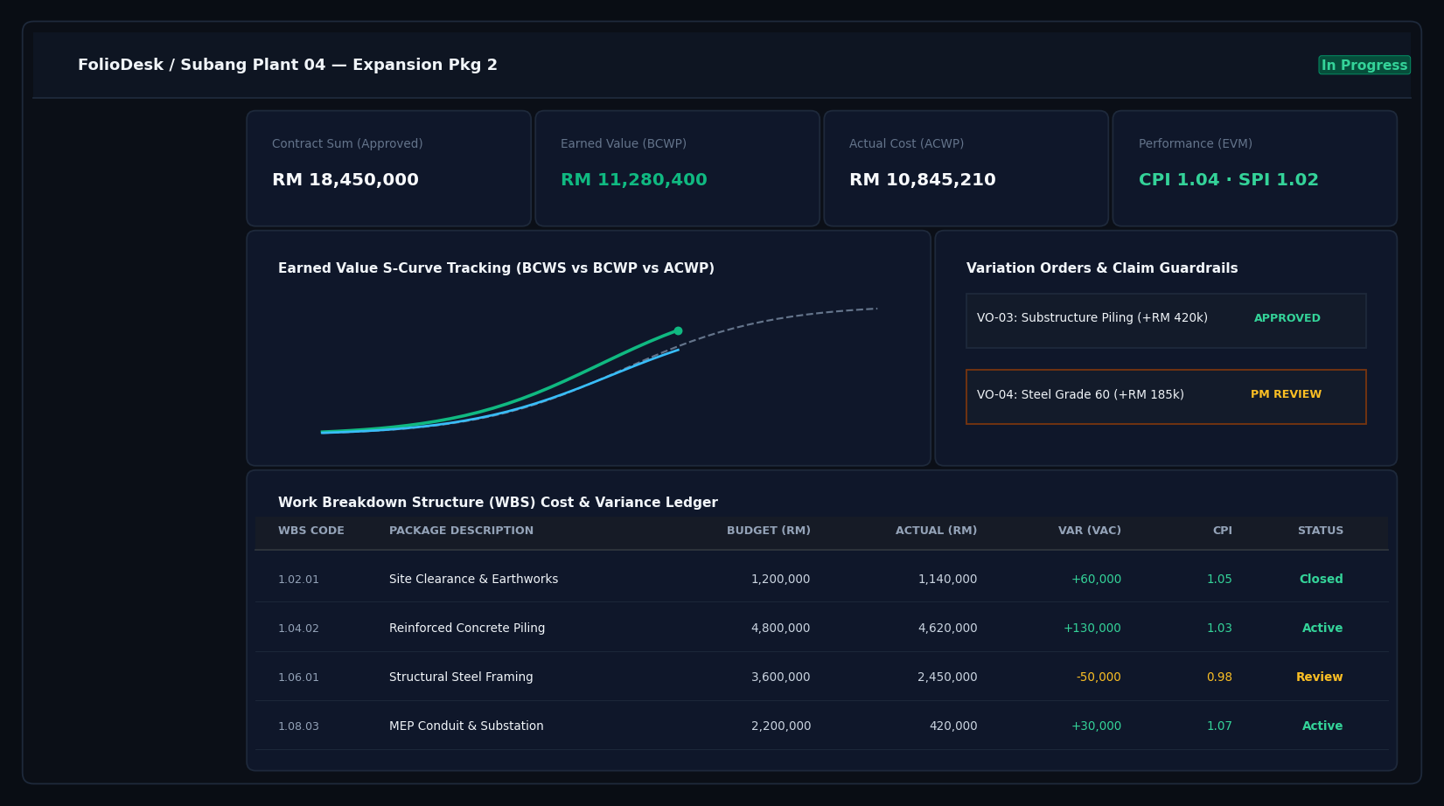Click the 0.98 CPI value
The height and width of the screenshot is (806, 1444).
[x=1219, y=677]
